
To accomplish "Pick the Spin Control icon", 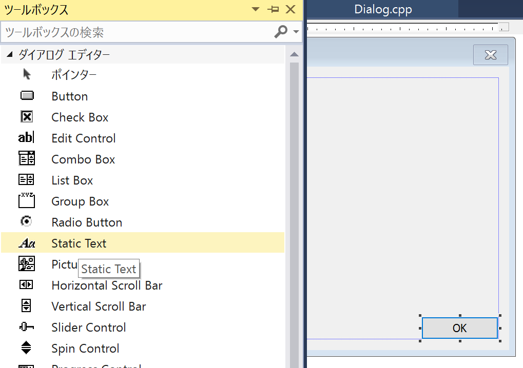I will [26, 347].
